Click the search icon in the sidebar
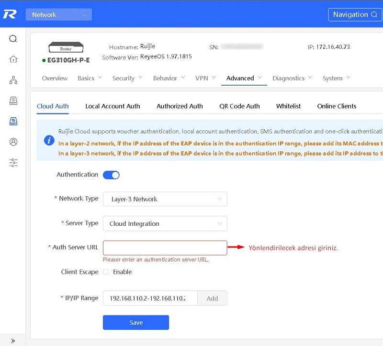This screenshot has width=383, height=346. [x=13, y=39]
